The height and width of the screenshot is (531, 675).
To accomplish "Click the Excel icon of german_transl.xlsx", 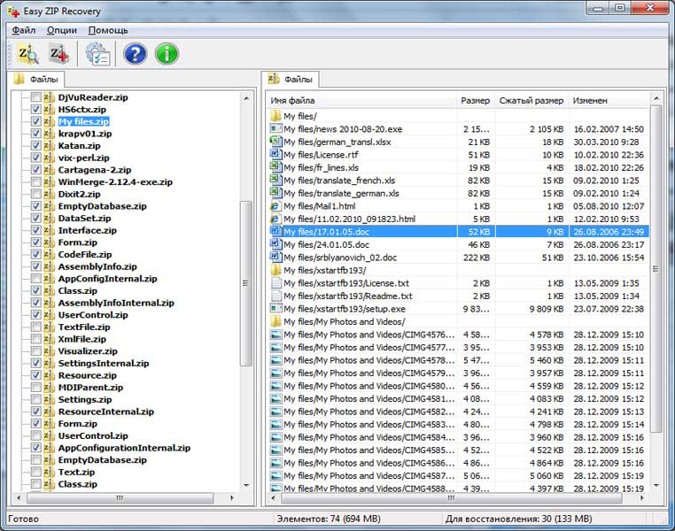I will click(x=275, y=142).
